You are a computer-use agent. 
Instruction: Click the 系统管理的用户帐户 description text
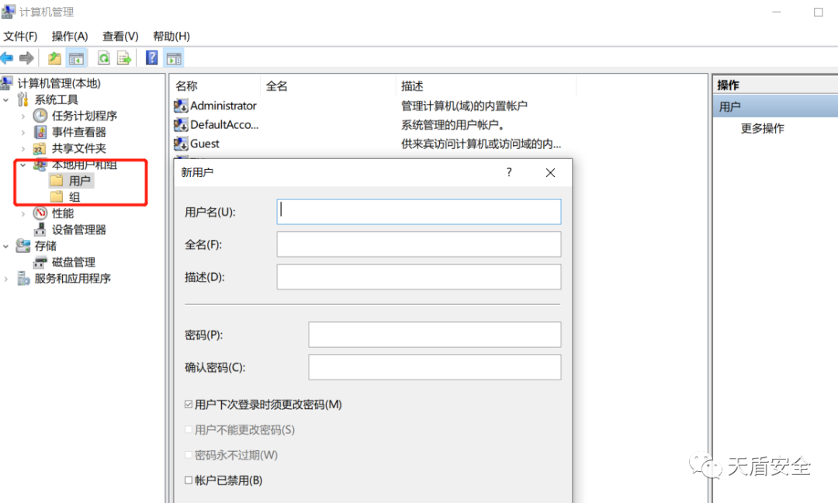point(452,124)
